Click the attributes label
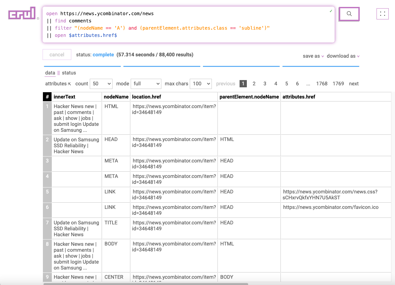395x285 pixels. [x=56, y=84]
